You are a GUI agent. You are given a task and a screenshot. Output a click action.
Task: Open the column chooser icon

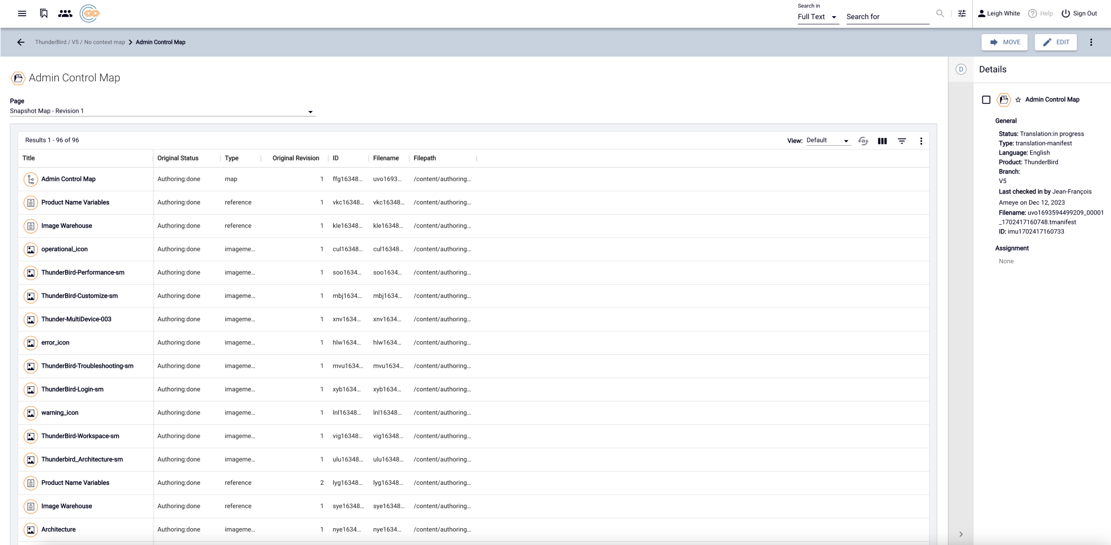point(882,141)
